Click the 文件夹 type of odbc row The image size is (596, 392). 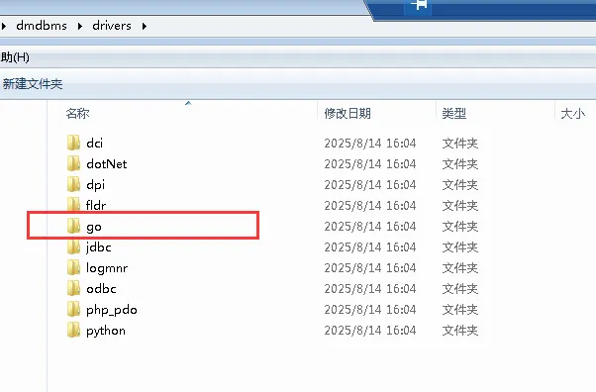[460, 289]
